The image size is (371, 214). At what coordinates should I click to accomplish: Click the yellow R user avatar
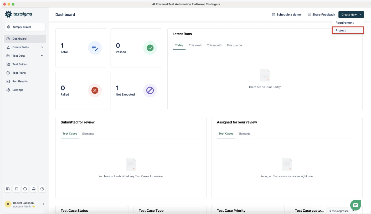[8, 204]
